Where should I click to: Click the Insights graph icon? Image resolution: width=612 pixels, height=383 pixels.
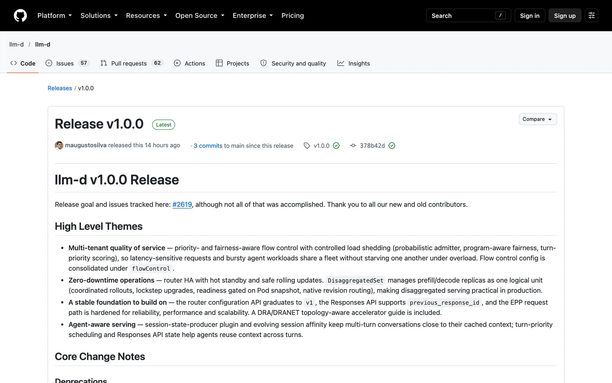point(341,63)
